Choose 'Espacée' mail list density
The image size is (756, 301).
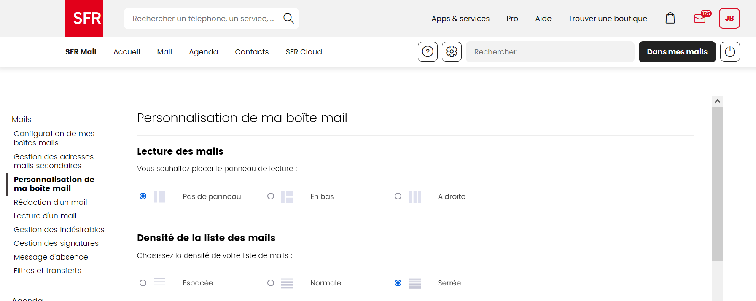(143, 283)
